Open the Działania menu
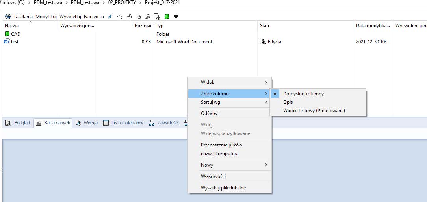 (x=23, y=17)
